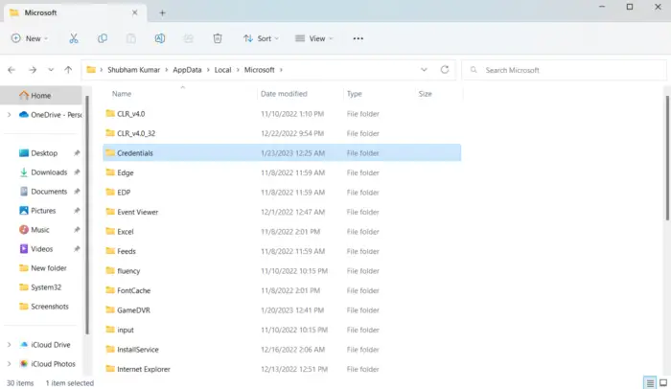Image resolution: width=671 pixels, height=389 pixels.
Task: Click AppData breadcrumb segment
Action: (x=187, y=70)
